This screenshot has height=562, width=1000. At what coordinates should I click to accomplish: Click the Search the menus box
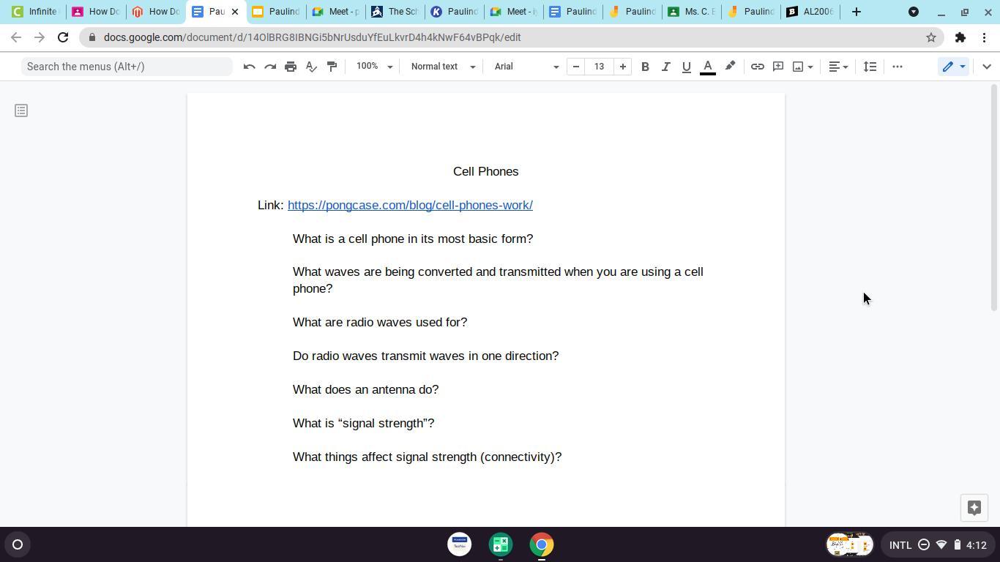[127, 67]
